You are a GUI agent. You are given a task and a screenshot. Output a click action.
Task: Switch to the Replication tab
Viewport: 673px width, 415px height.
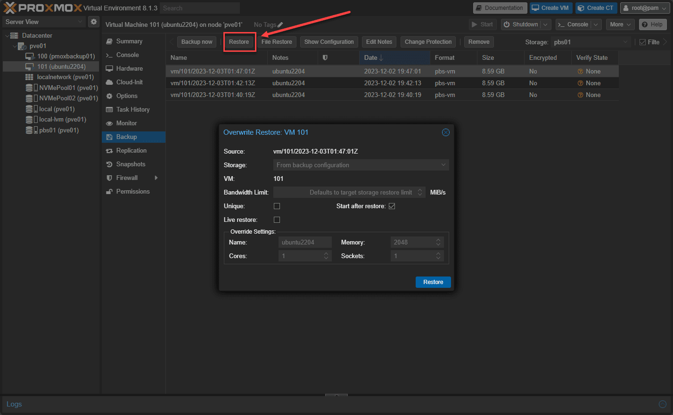[131, 150]
